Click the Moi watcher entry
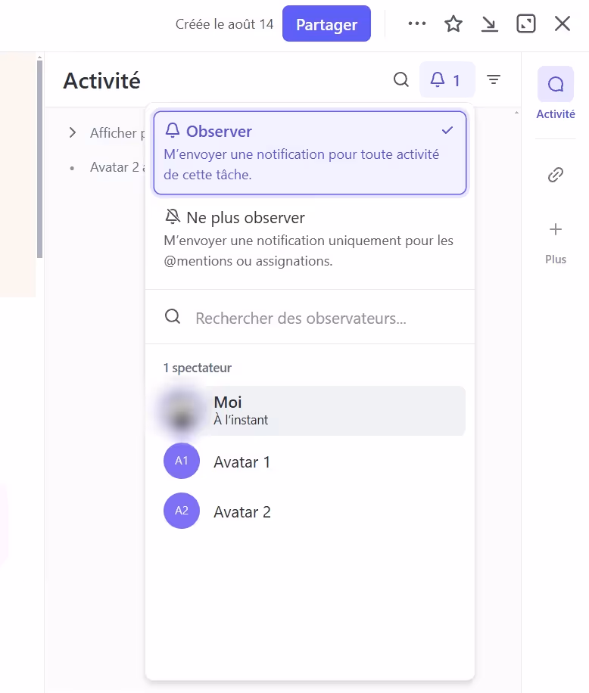Screen dimensions: 589x693 point(310,410)
